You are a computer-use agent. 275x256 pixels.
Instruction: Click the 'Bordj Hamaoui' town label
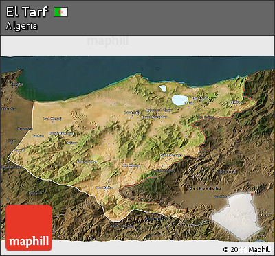(61, 133)
